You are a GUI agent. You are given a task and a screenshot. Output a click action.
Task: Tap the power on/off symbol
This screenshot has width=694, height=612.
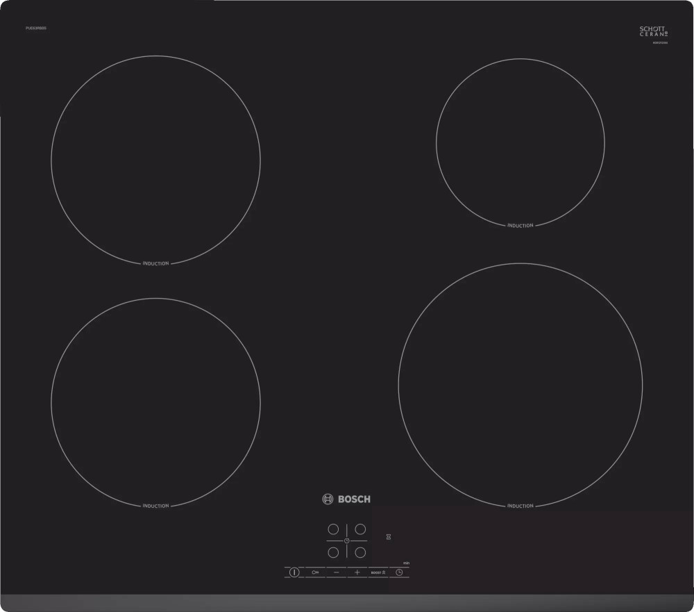point(294,572)
